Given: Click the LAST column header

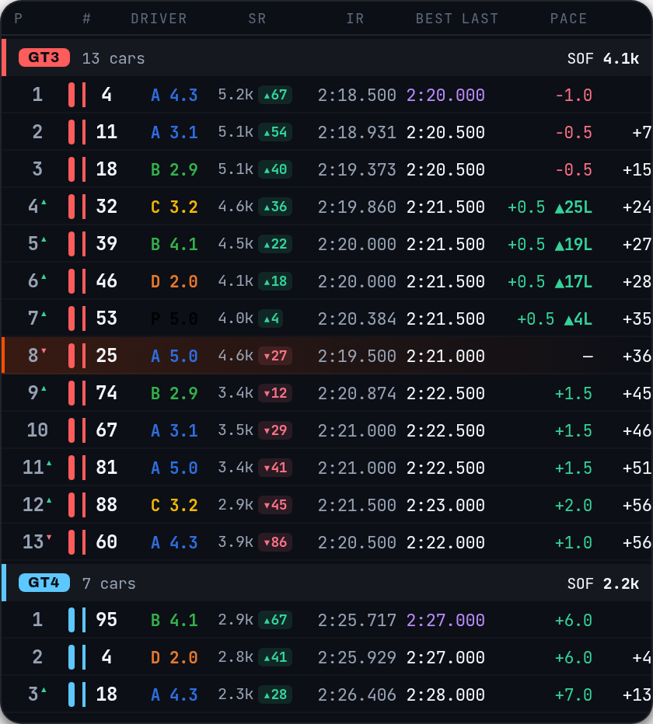Looking at the screenshot, I should point(480,19).
